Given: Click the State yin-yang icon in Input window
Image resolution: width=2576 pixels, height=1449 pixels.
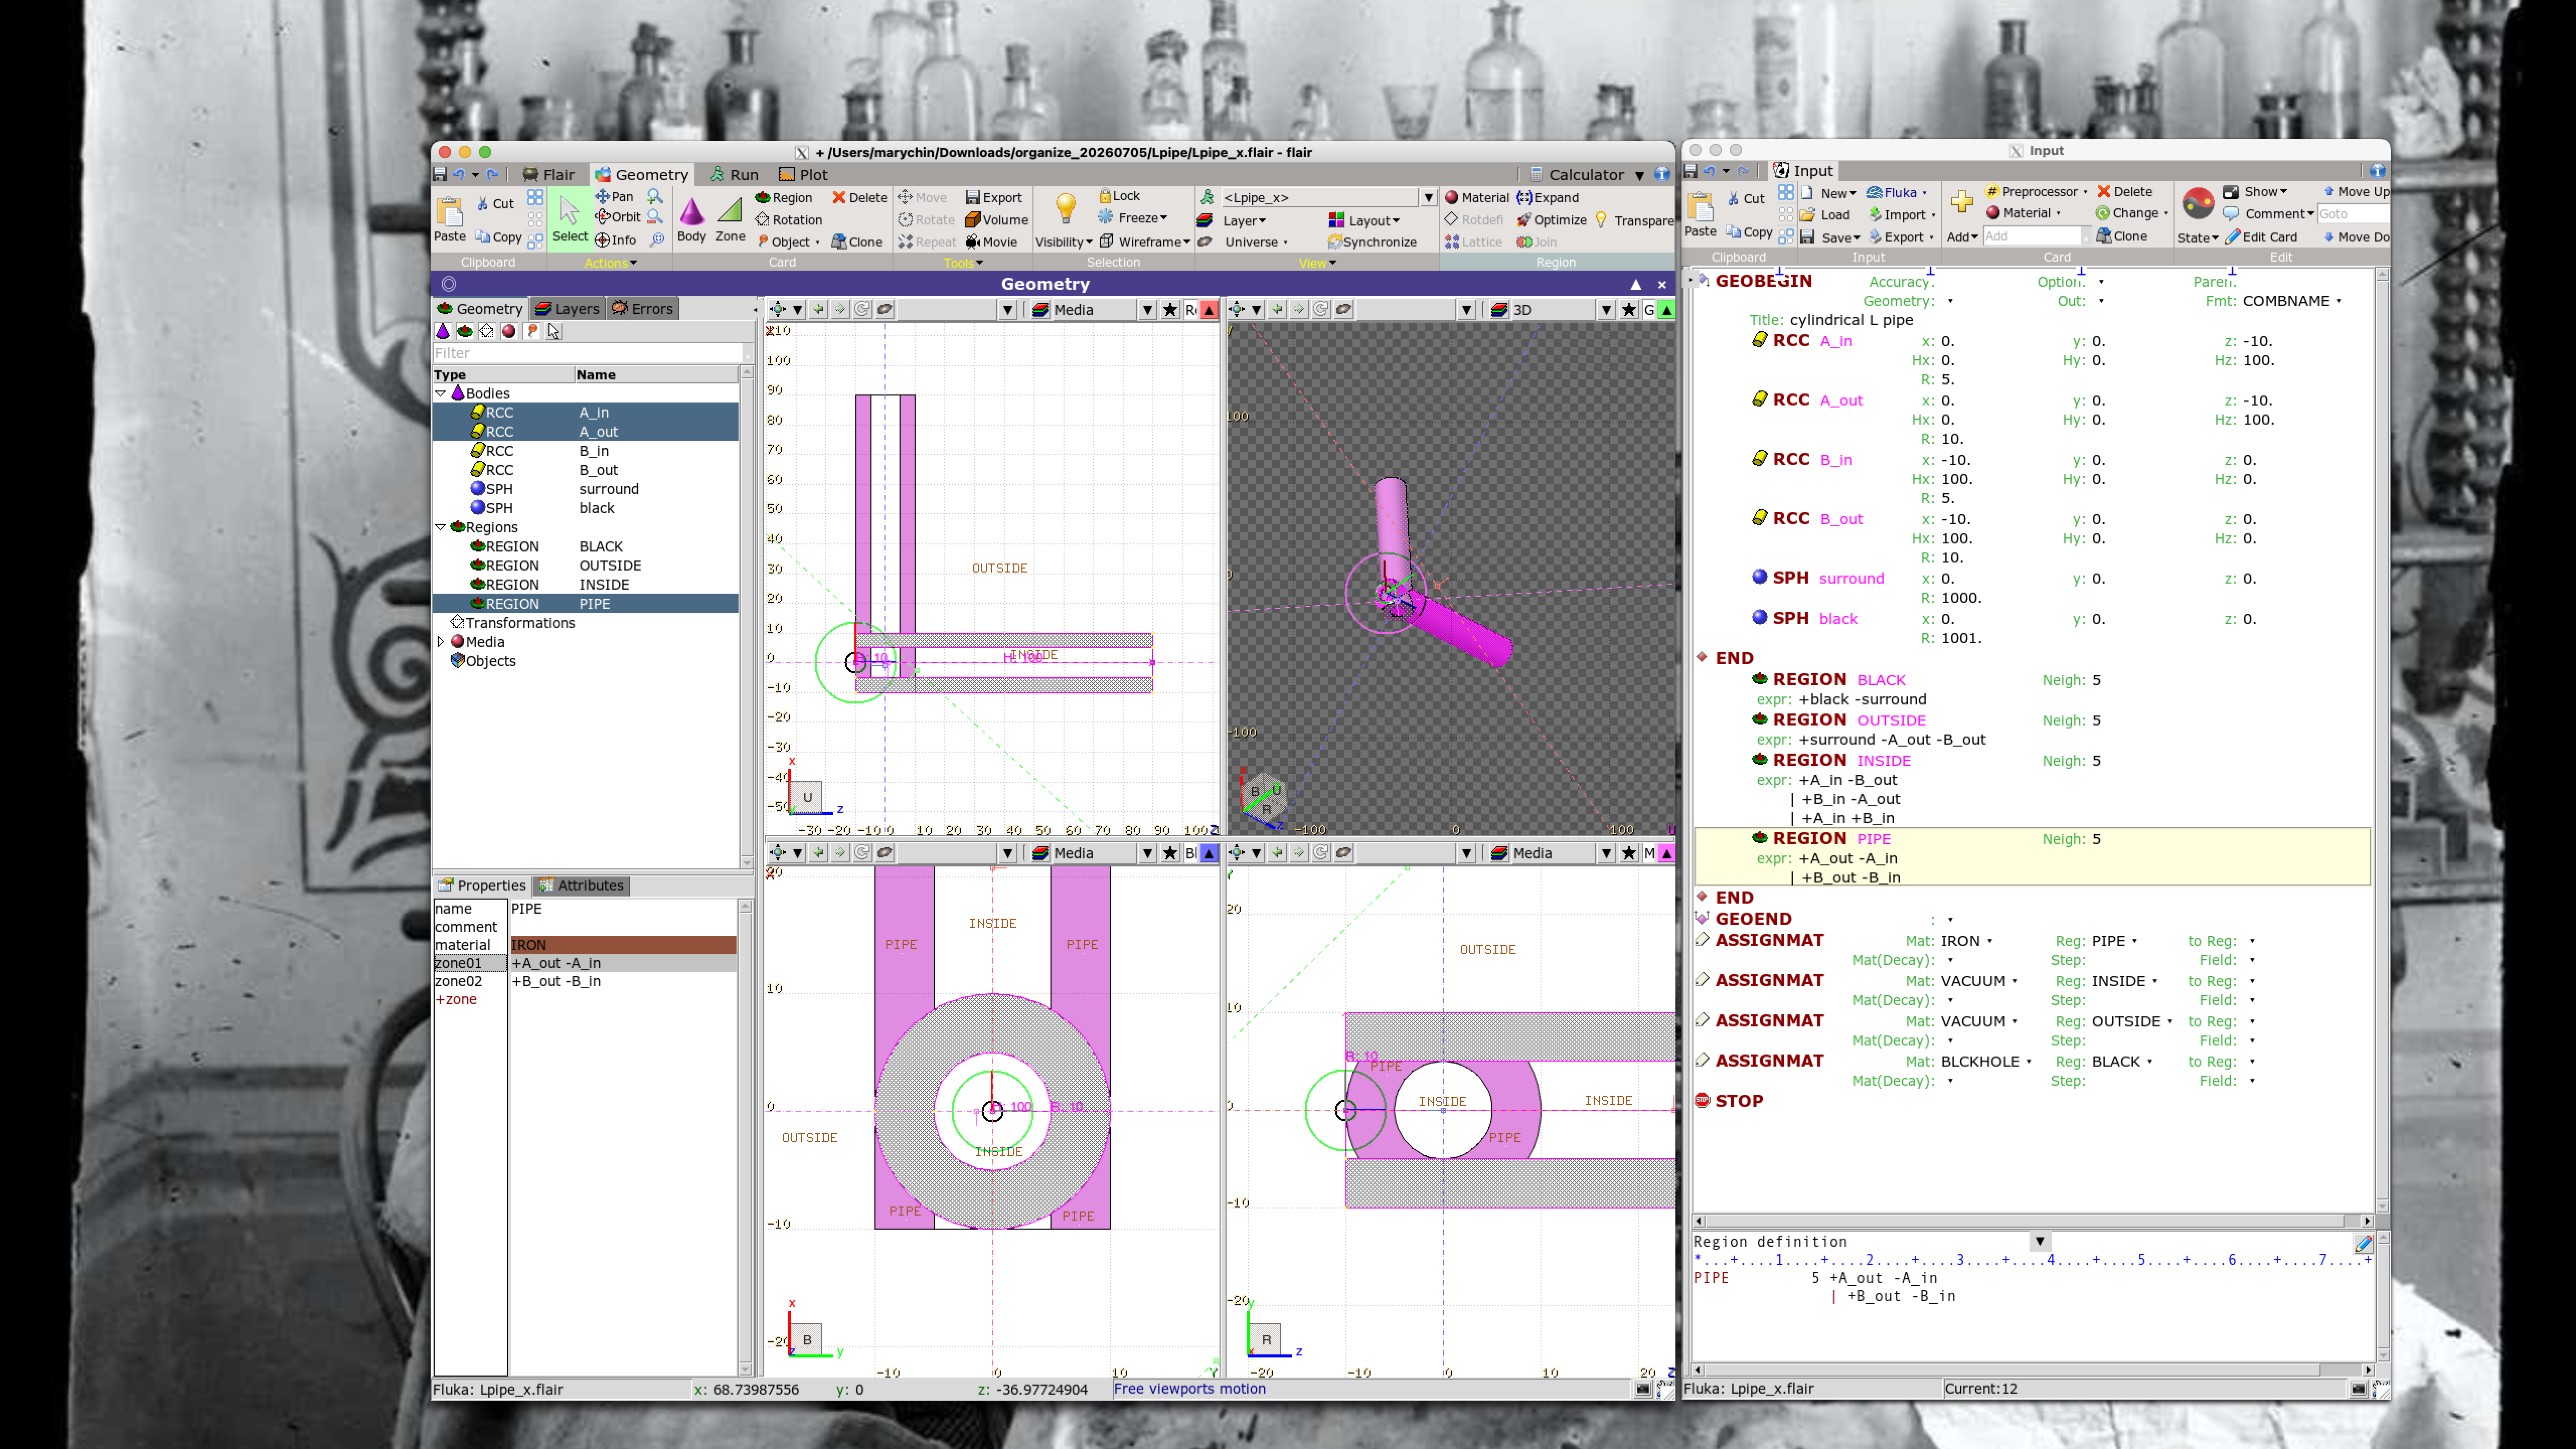Looking at the screenshot, I should (x=2198, y=204).
